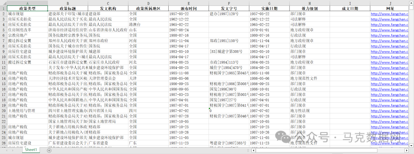Open the URL link in row 20
Screen dimensions: 414x154
tap(390, 110)
